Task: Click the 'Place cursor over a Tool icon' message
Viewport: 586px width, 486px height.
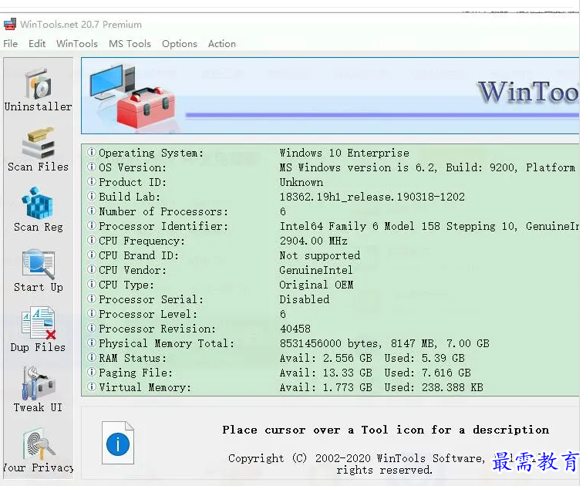Action: click(386, 430)
